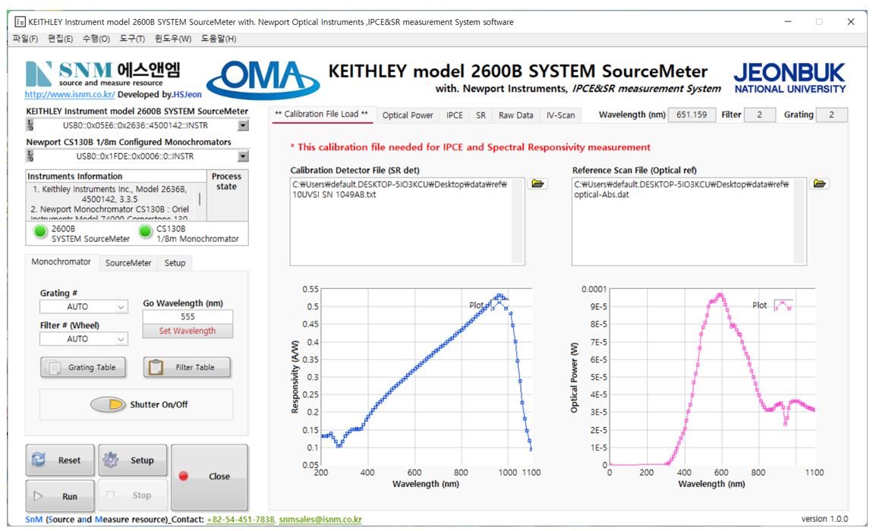Click the blue Plot legend swatch on Responsivity graph
Screen dimensions: 876x531
click(x=499, y=305)
